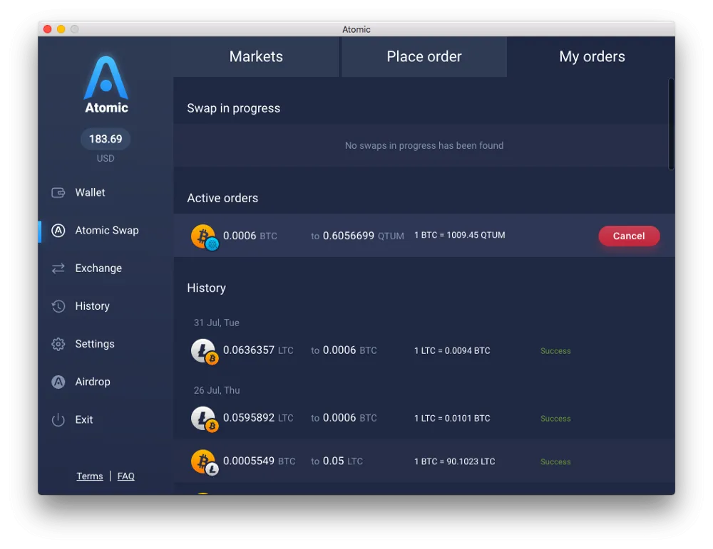
Task: Click the Active orders heading
Action: click(222, 198)
